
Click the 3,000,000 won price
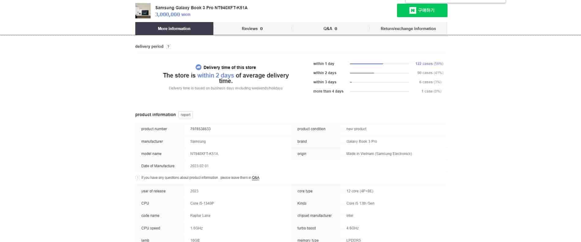(x=173, y=14)
